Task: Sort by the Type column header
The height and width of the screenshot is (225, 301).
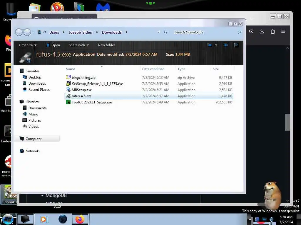Action: (181, 69)
